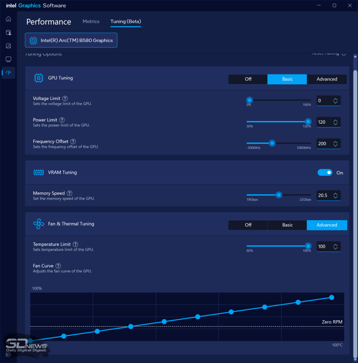Set Fan & Thermal Tuning to Advanced
The width and height of the screenshot is (358, 363).
327,225
